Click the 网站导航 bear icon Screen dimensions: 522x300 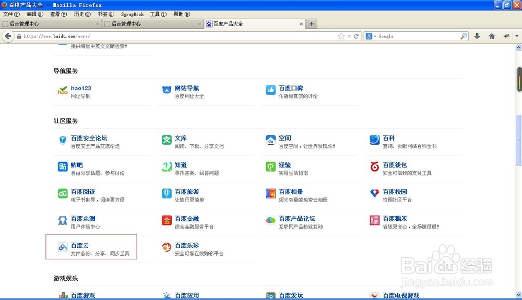point(167,90)
